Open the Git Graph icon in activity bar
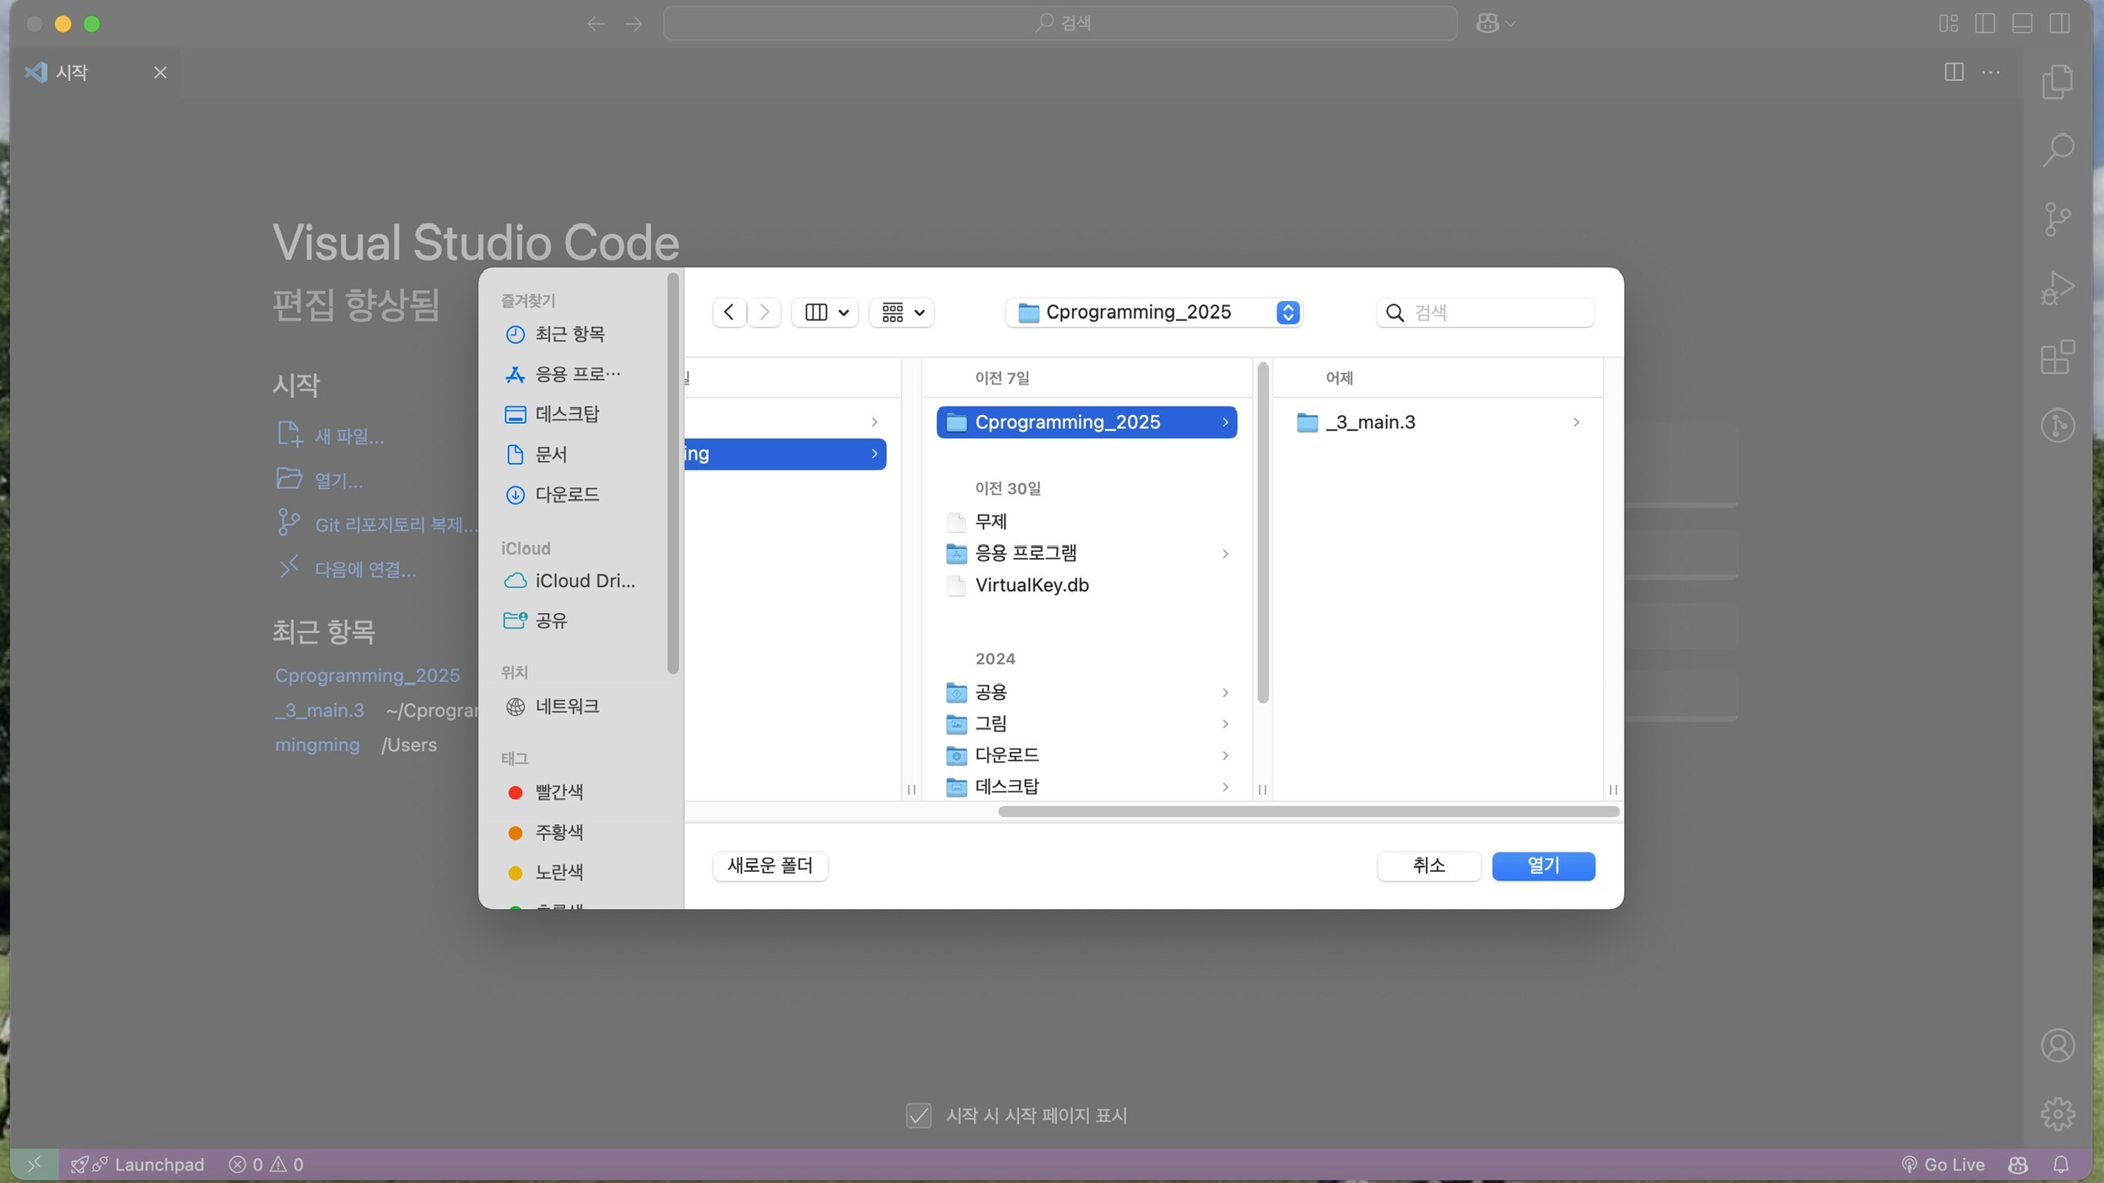The image size is (2104, 1183). pyautogui.click(x=2058, y=425)
